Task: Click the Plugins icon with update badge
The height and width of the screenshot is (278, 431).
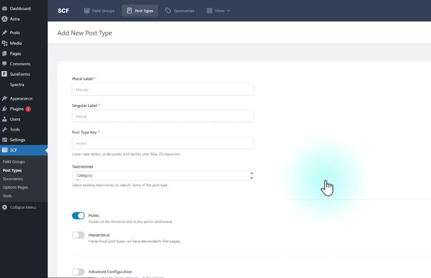Action: [x=5, y=109]
